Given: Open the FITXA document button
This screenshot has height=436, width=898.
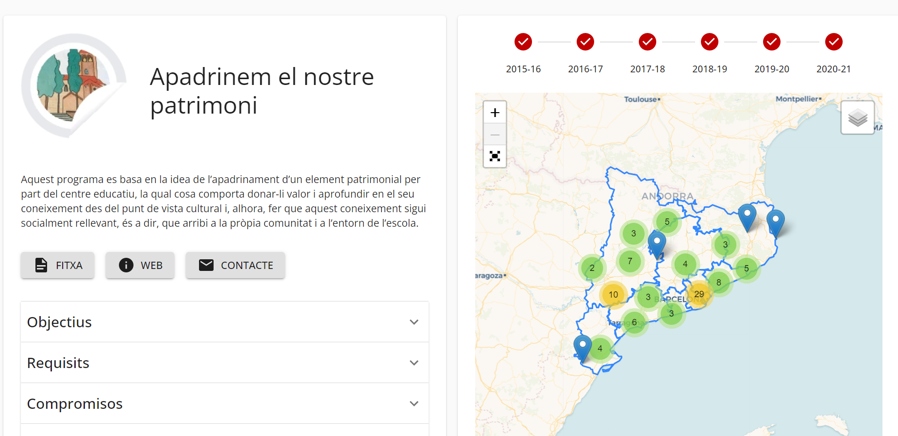Looking at the screenshot, I should pos(58,265).
